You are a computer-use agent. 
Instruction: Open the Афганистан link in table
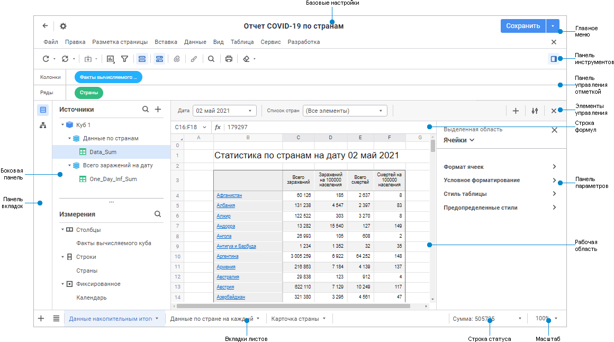(229, 196)
